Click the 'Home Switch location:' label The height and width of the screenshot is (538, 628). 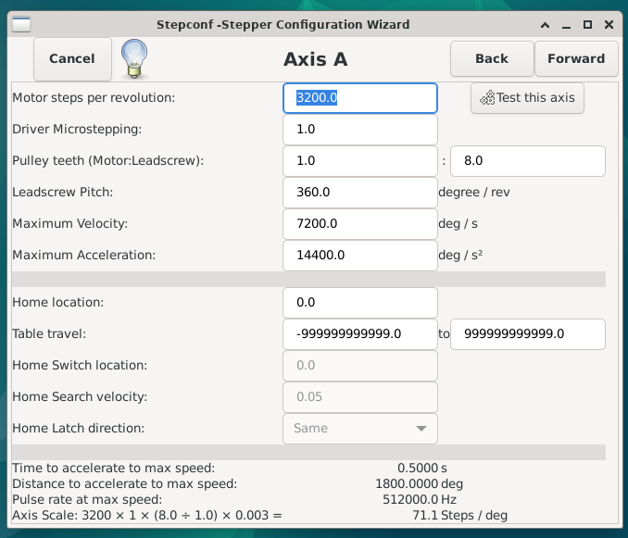[80, 365]
